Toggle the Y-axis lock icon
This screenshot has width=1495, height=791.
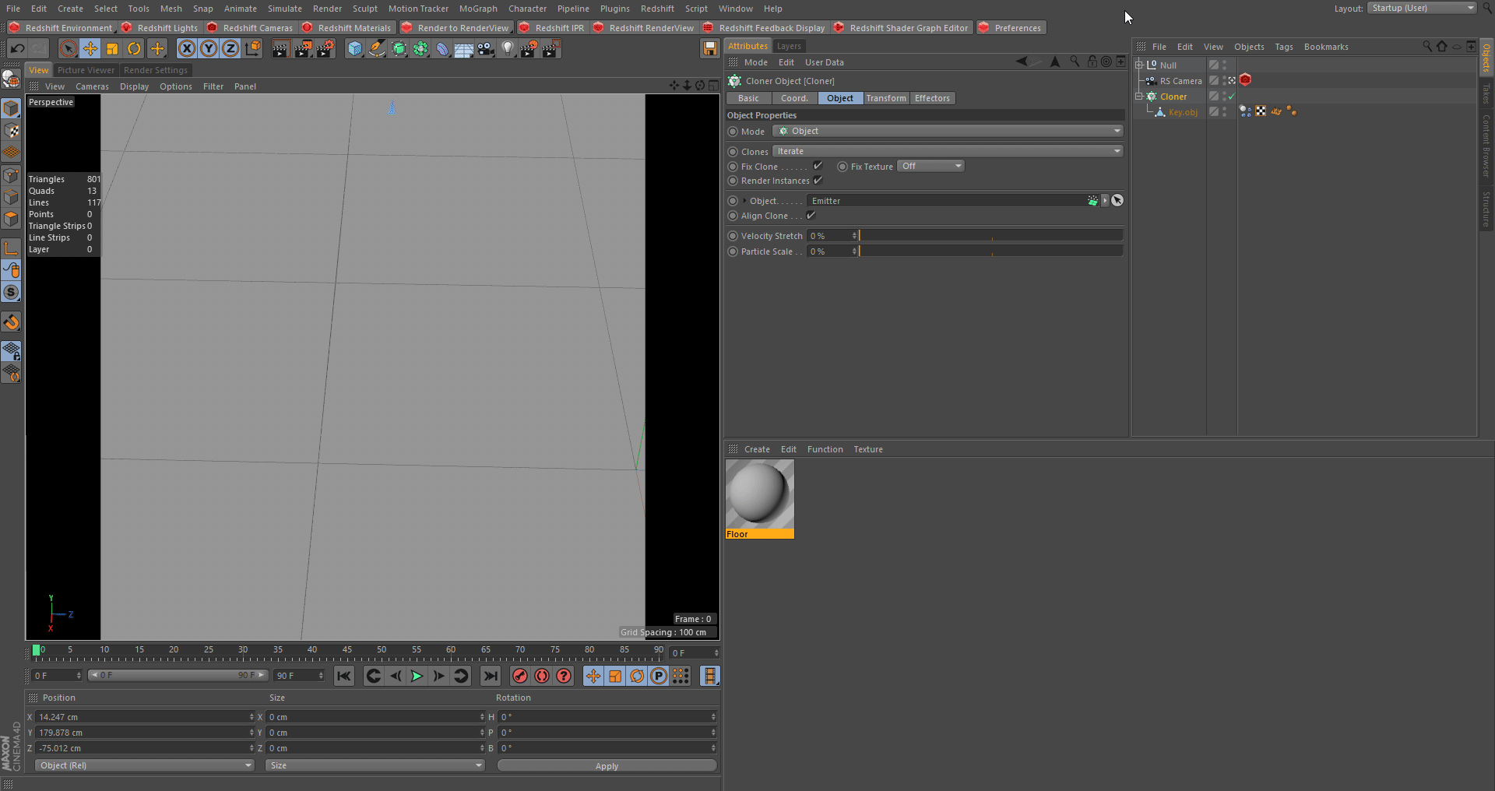[209, 49]
